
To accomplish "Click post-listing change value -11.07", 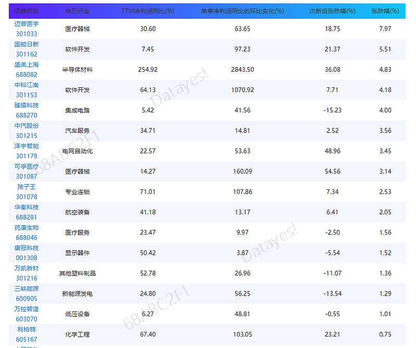I will [332, 273].
